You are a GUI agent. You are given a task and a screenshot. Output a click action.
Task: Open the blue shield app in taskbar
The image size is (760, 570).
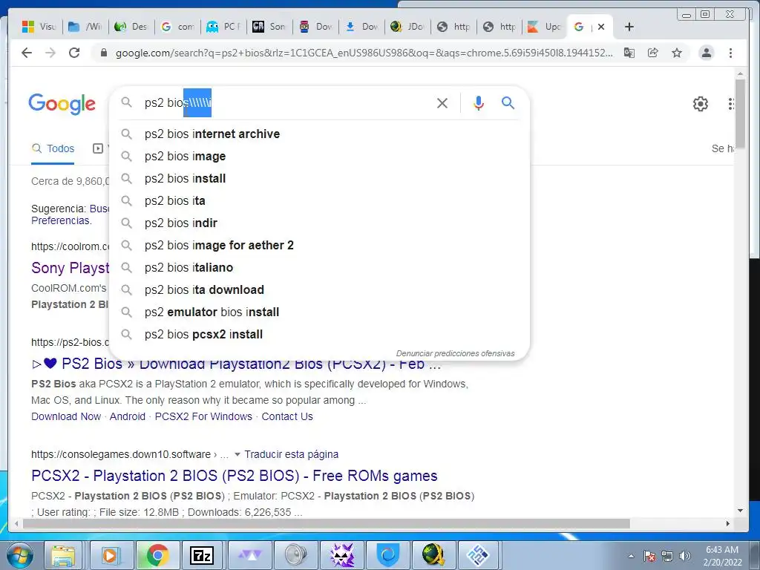(387, 555)
